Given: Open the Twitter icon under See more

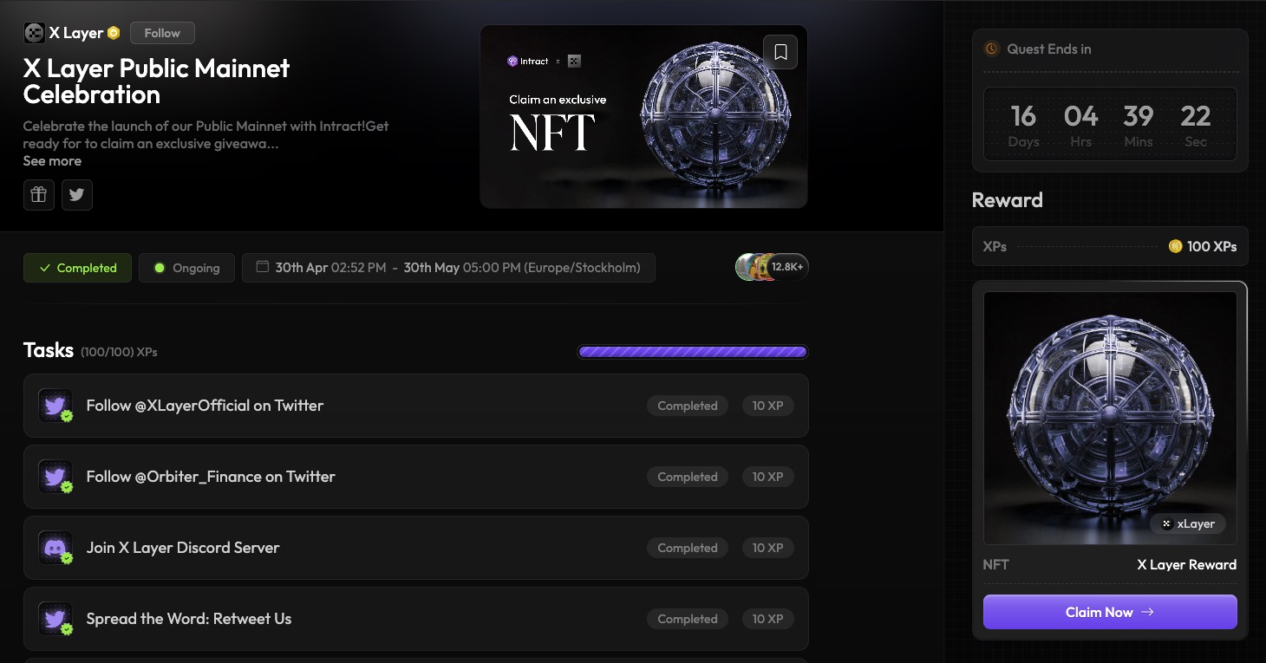Looking at the screenshot, I should [x=77, y=195].
